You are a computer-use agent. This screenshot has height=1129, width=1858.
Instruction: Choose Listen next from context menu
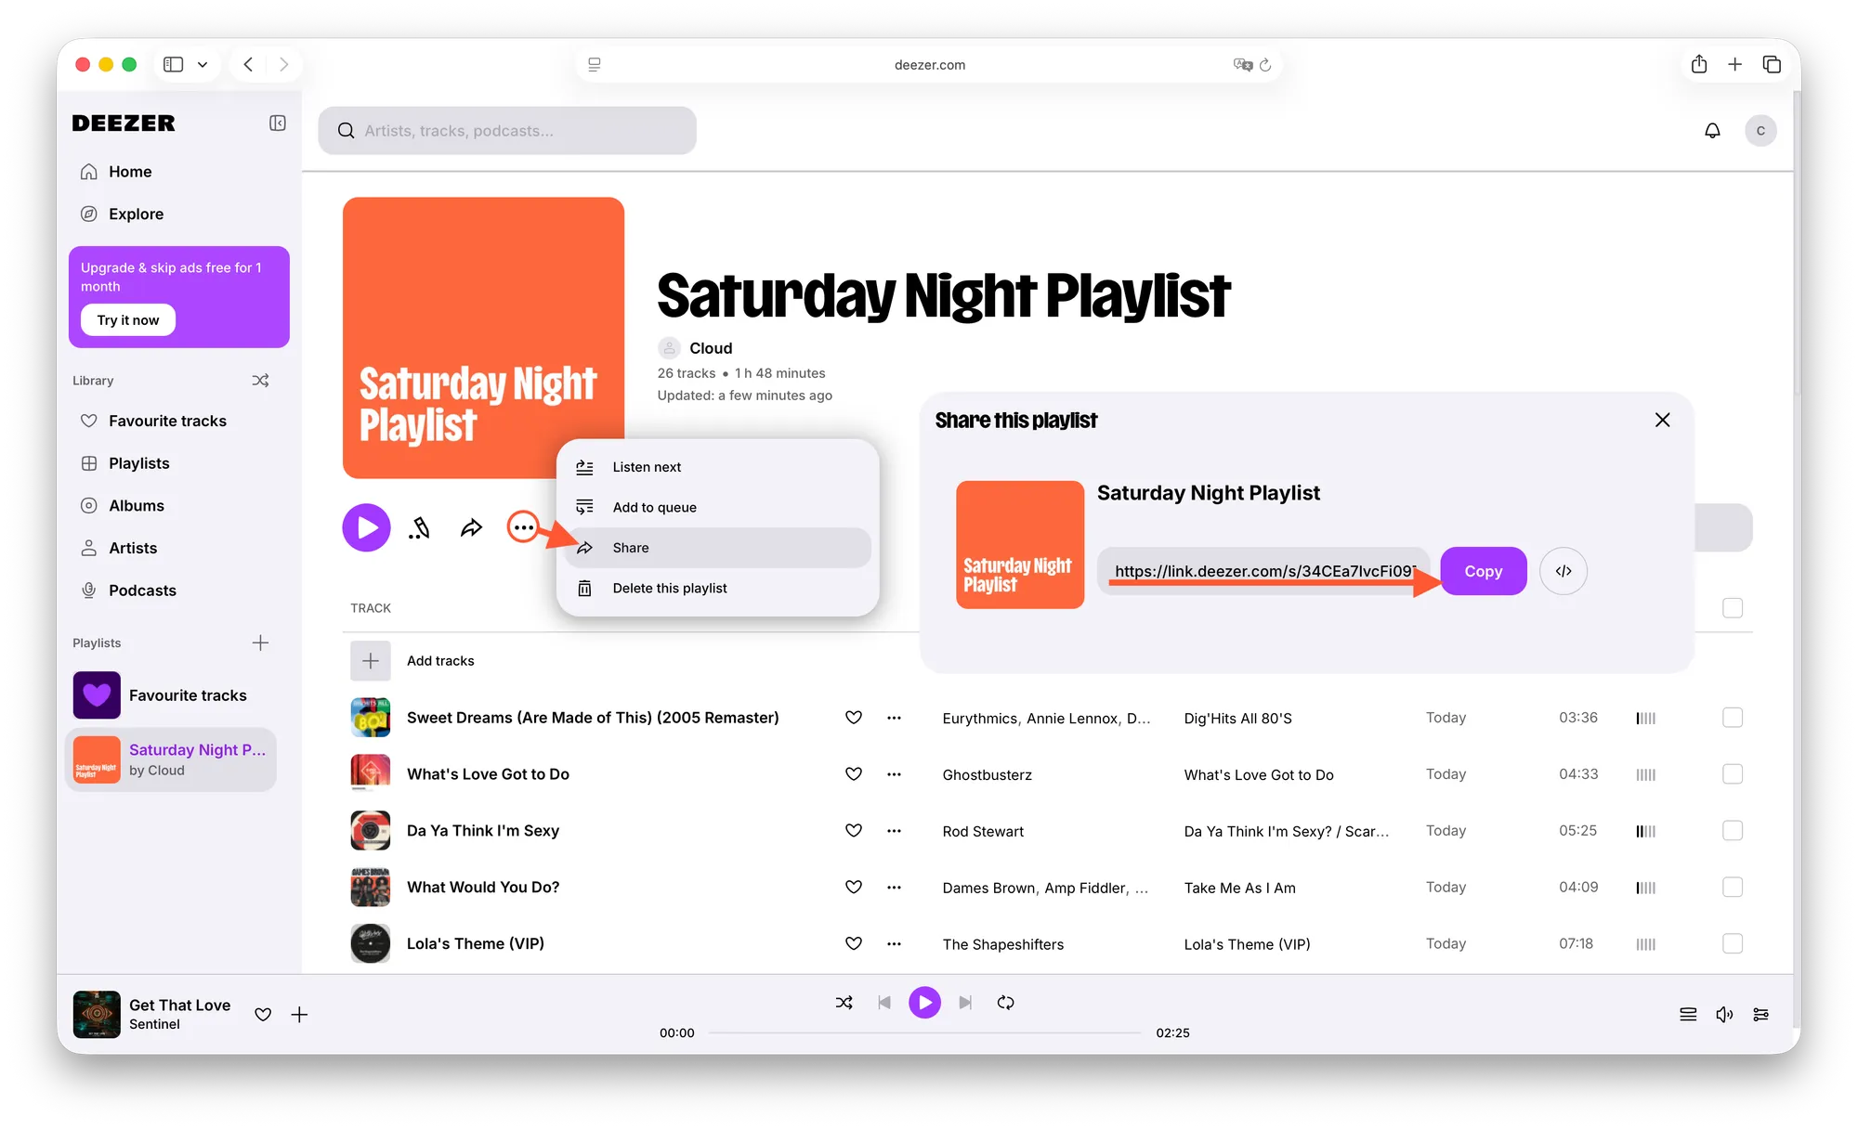[x=717, y=467]
